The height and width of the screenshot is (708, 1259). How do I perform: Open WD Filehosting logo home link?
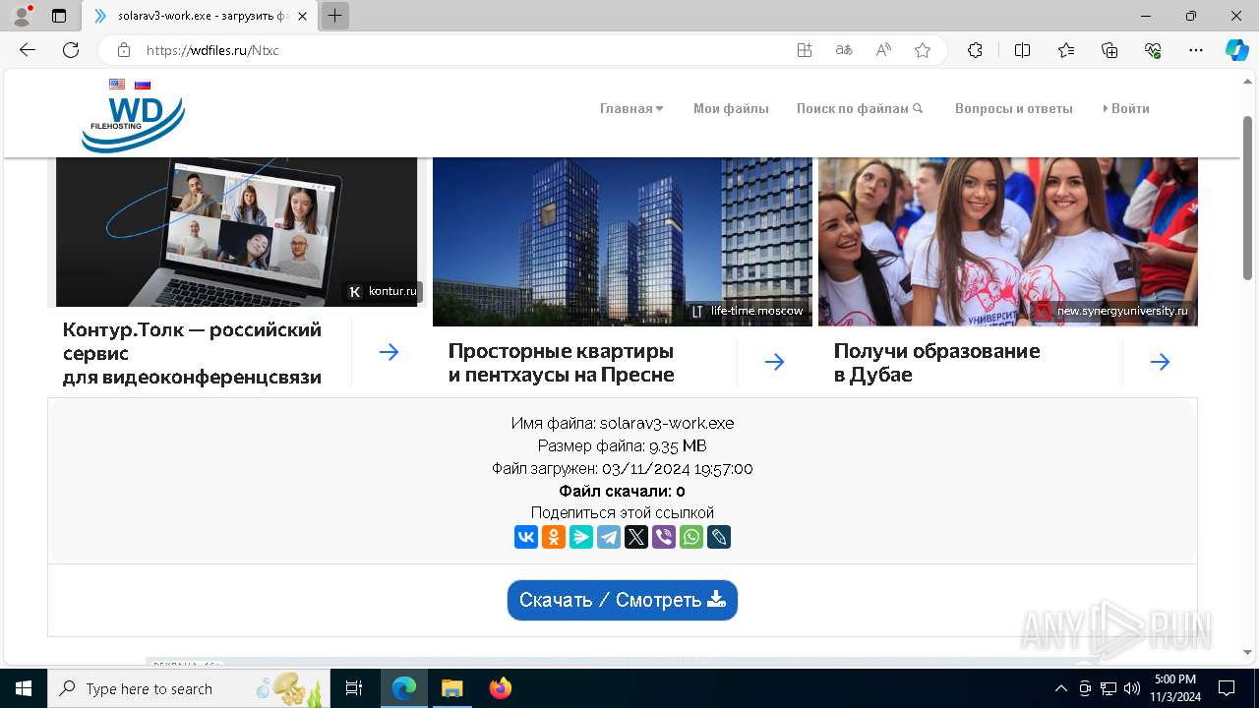point(133,124)
